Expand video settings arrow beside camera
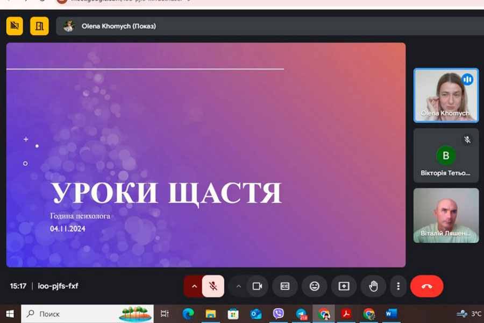The height and width of the screenshot is (323, 484). tap(238, 286)
